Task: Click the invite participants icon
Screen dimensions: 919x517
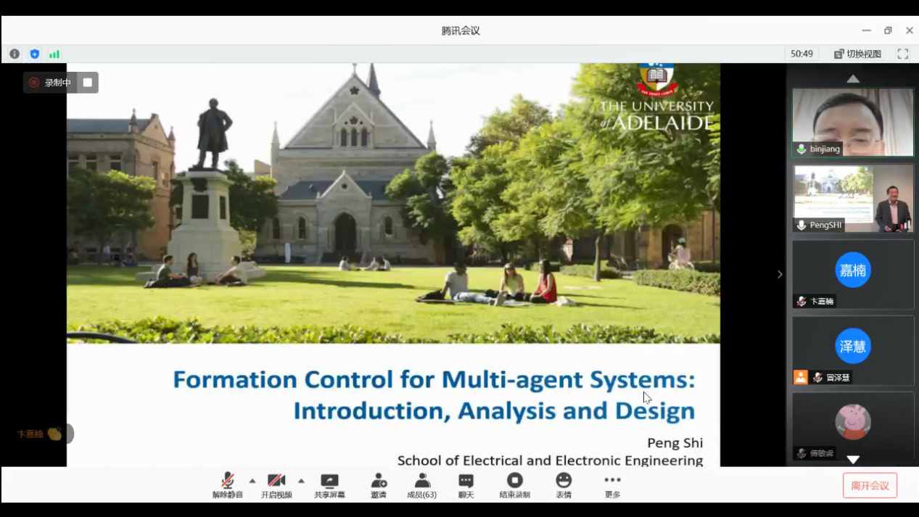Action: coord(379,485)
